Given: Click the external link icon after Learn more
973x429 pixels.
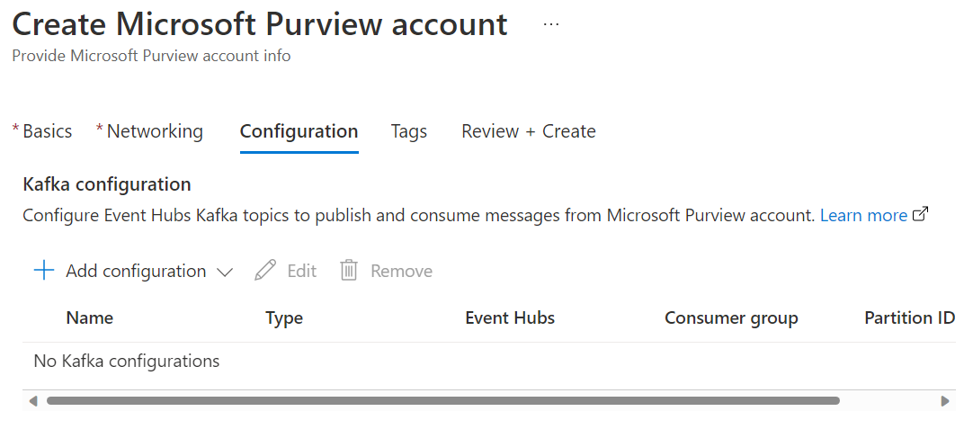Looking at the screenshot, I should pyautogui.click(x=921, y=215).
